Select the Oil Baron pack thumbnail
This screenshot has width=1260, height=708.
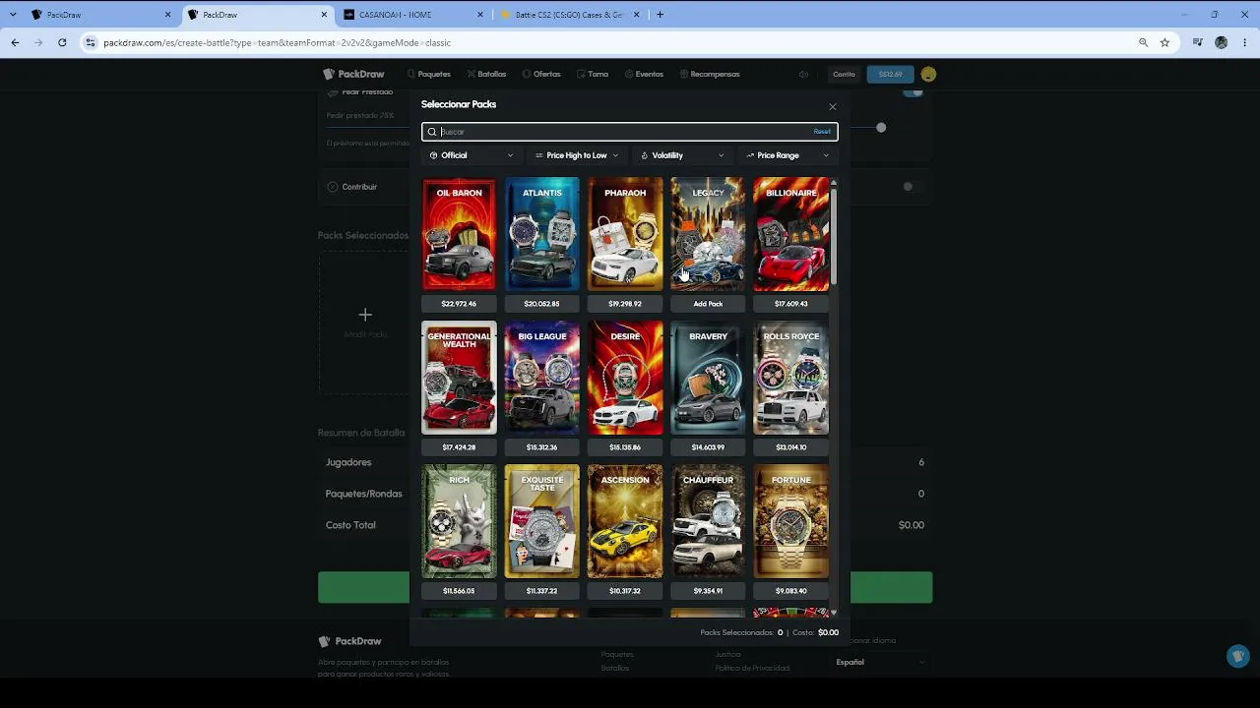[459, 234]
